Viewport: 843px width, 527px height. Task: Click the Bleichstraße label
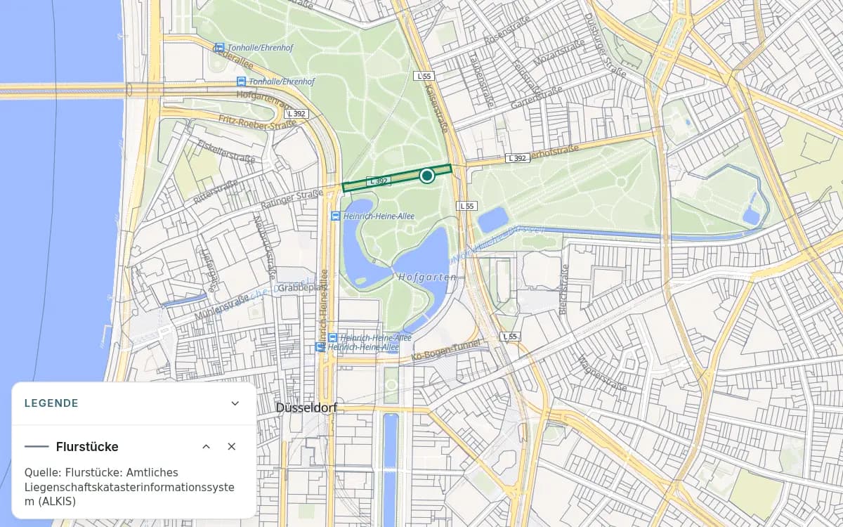click(563, 289)
